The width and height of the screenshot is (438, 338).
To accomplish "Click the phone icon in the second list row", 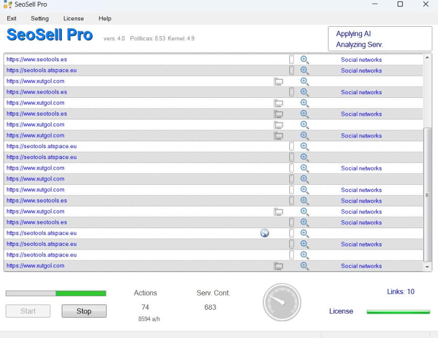I will (x=291, y=70).
